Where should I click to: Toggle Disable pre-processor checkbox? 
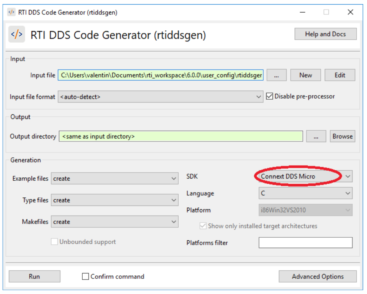270,97
